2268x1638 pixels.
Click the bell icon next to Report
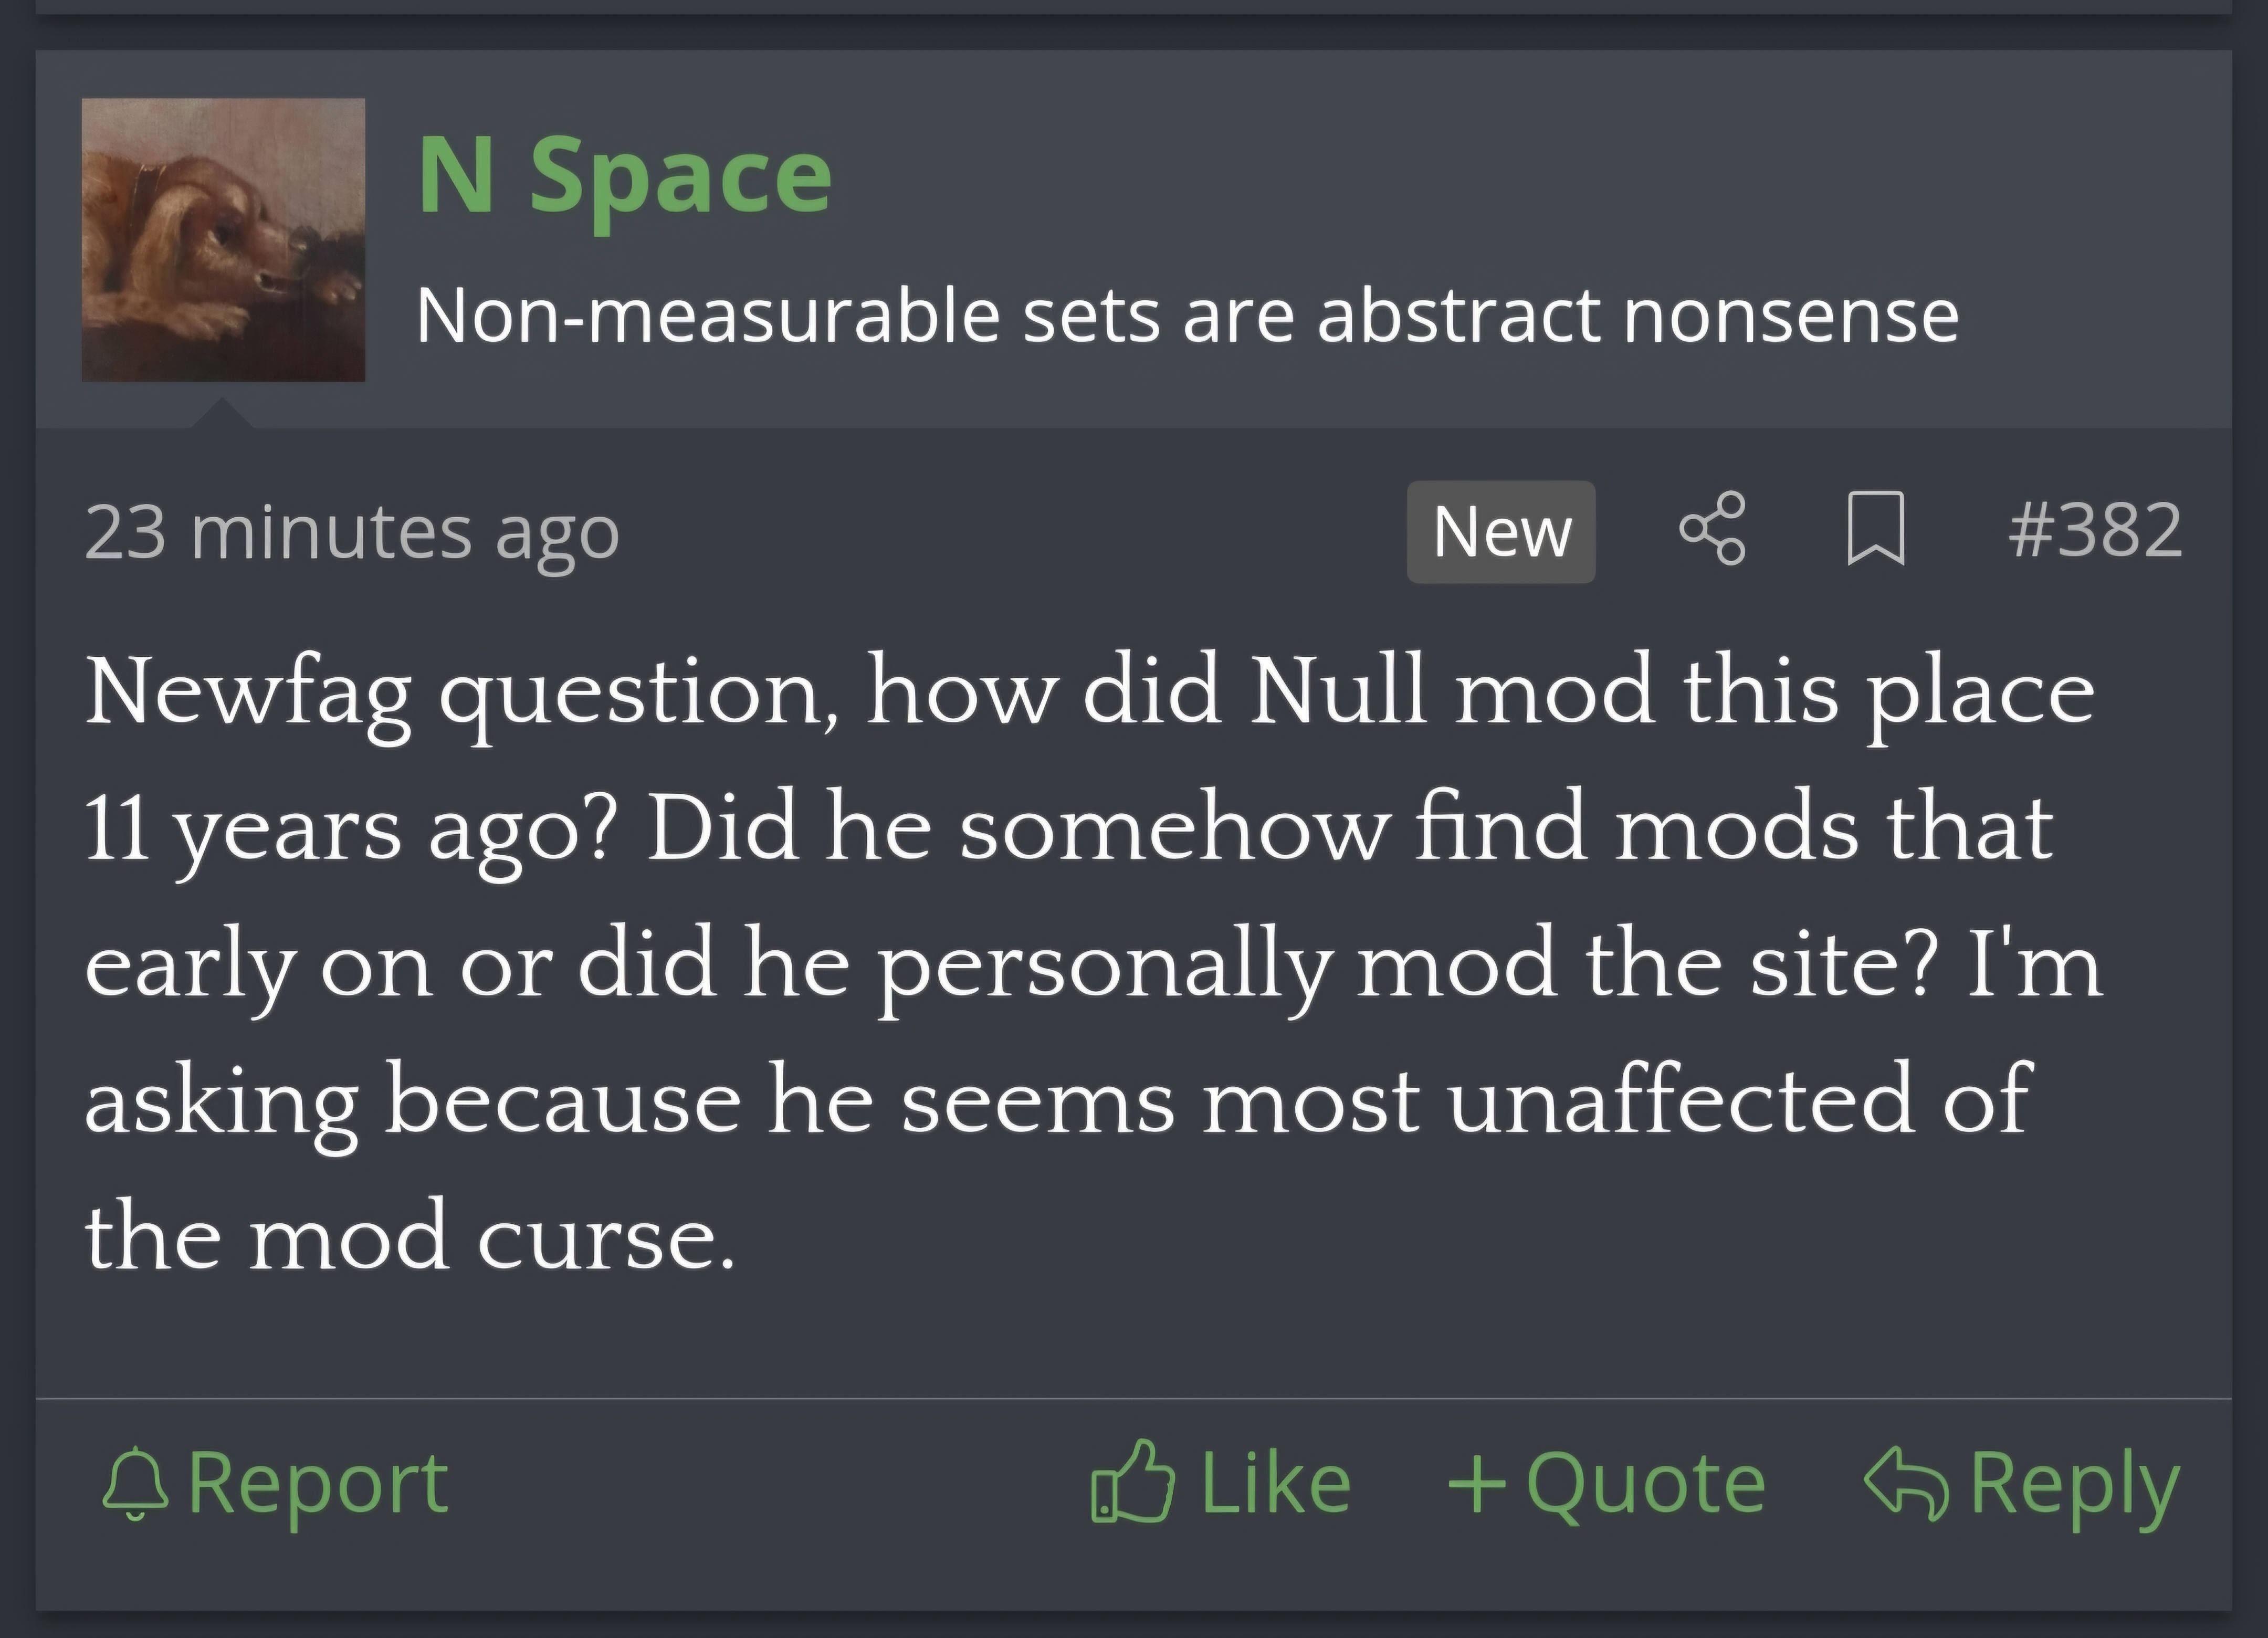click(x=135, y=1483)
